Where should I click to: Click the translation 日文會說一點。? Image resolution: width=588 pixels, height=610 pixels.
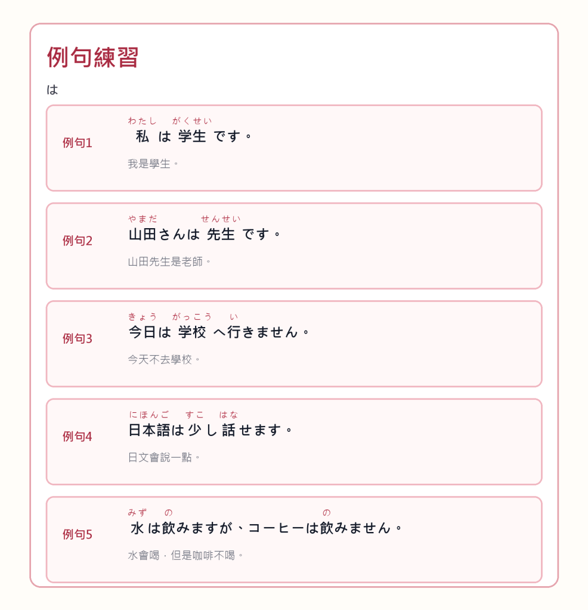click(164, 457)
